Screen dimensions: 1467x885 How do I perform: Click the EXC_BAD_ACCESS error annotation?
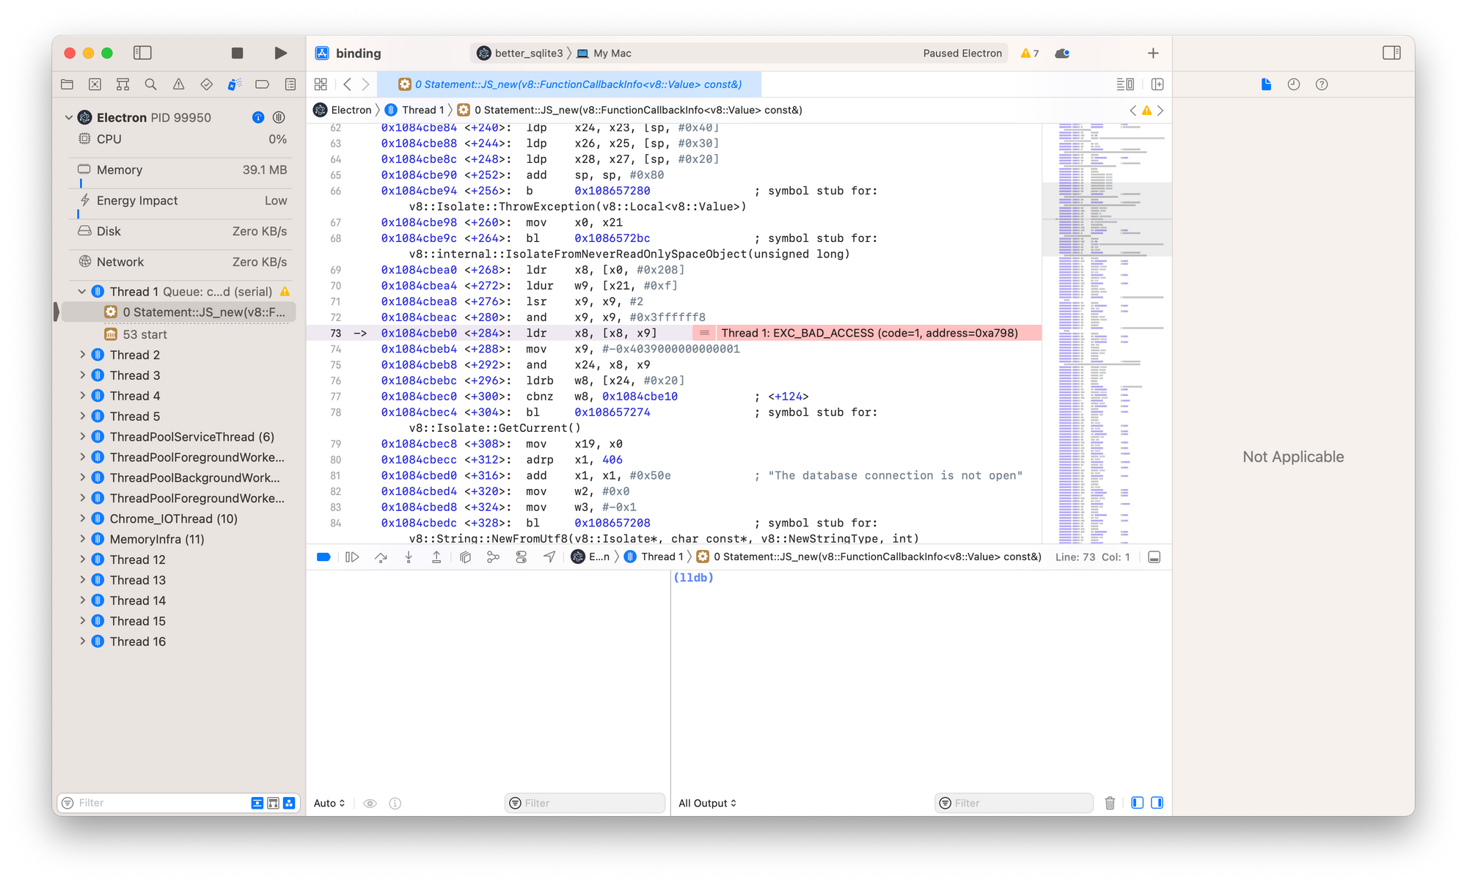click(x=868, y=333)
